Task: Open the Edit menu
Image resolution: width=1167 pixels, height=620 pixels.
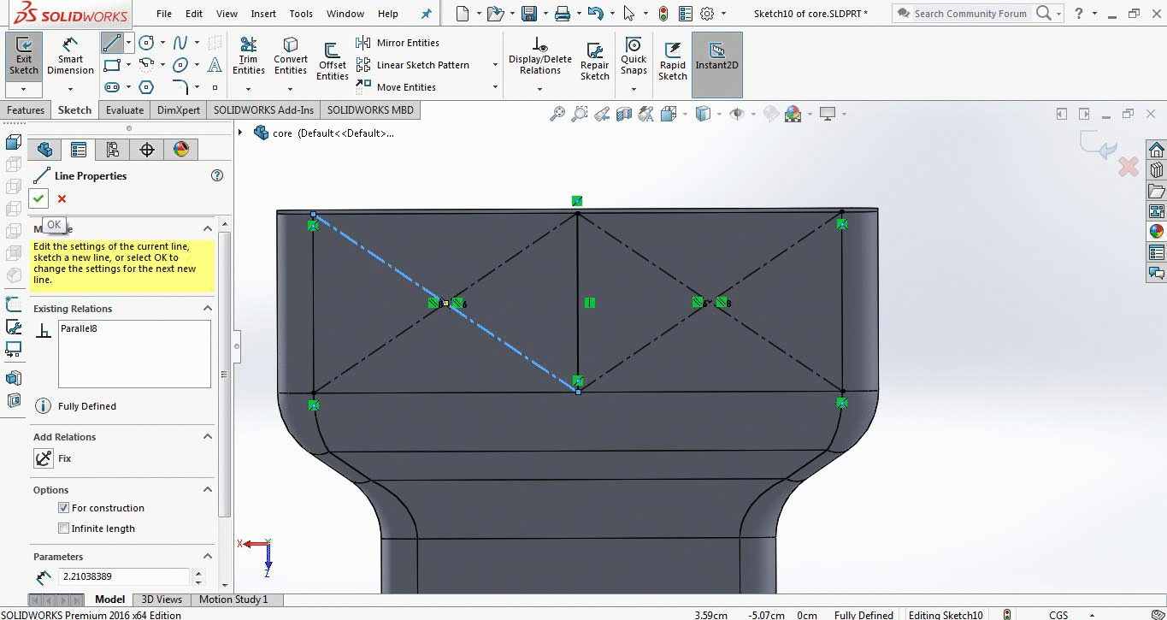Action: click(x=194, y=14)
